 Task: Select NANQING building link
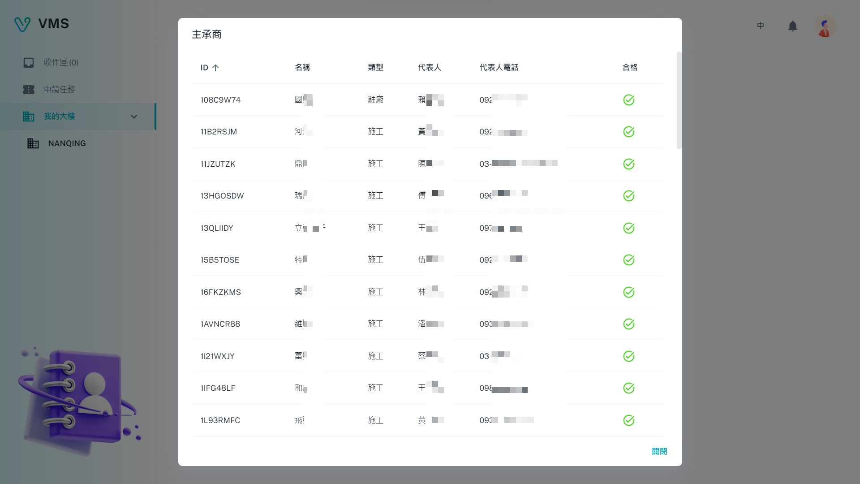[x=67, y=143]
